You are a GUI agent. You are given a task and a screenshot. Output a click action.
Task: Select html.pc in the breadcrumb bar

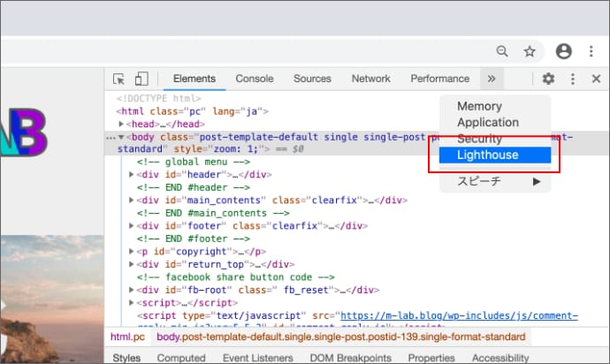128,337
